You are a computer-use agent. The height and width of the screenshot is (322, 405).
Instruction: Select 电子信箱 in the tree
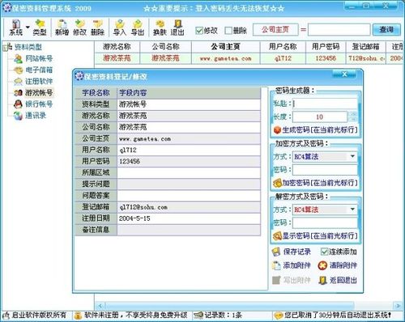coord(39,70)
